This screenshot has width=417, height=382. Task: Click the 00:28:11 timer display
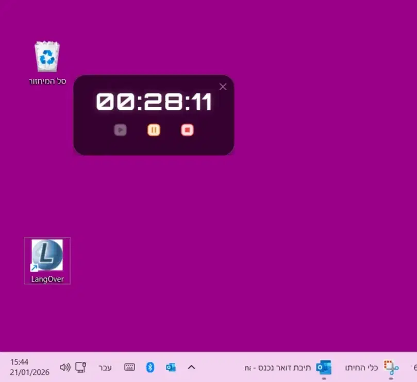tap(154, 102)
